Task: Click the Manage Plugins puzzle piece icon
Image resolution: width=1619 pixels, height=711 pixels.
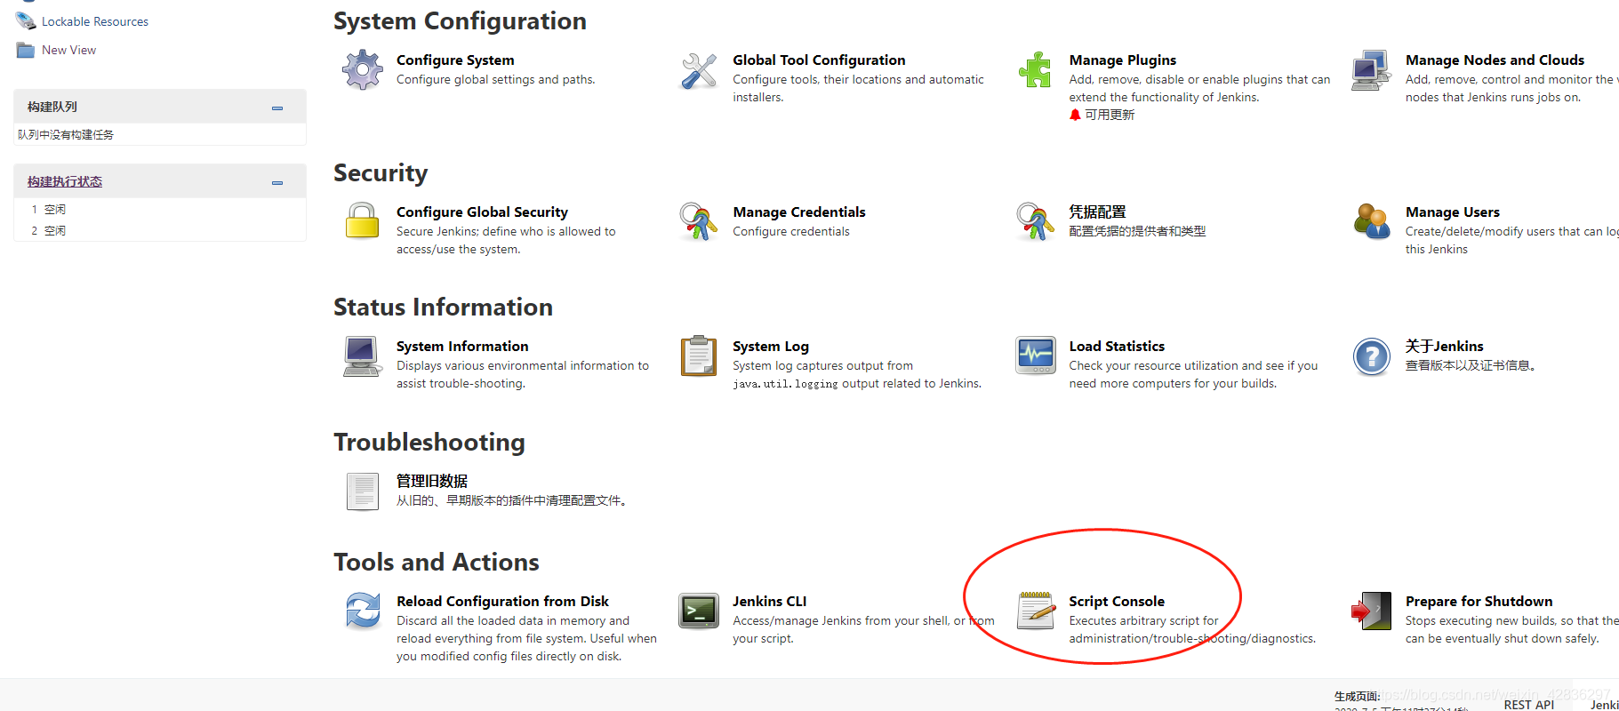Action: pos(1035,70)
